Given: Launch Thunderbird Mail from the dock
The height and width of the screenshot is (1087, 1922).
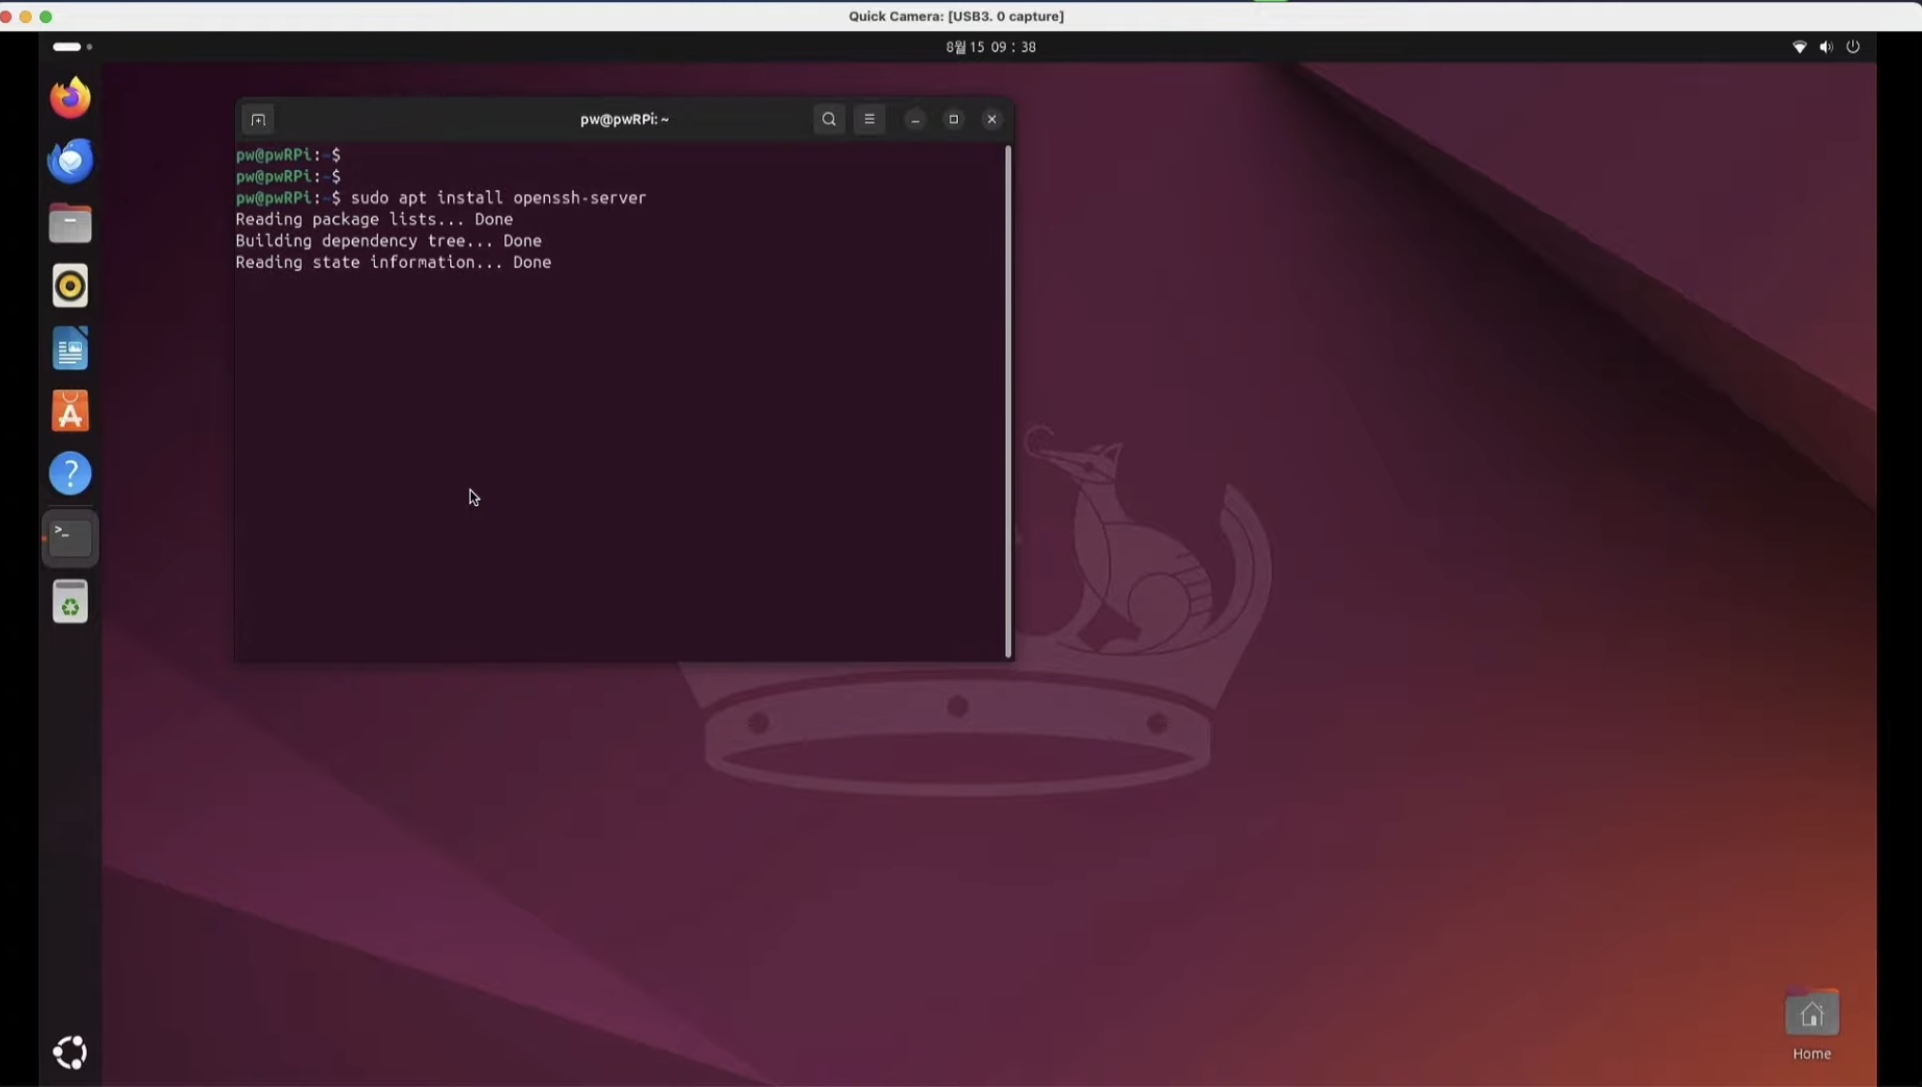Looking at the screenshot, I should coord(71,160).
